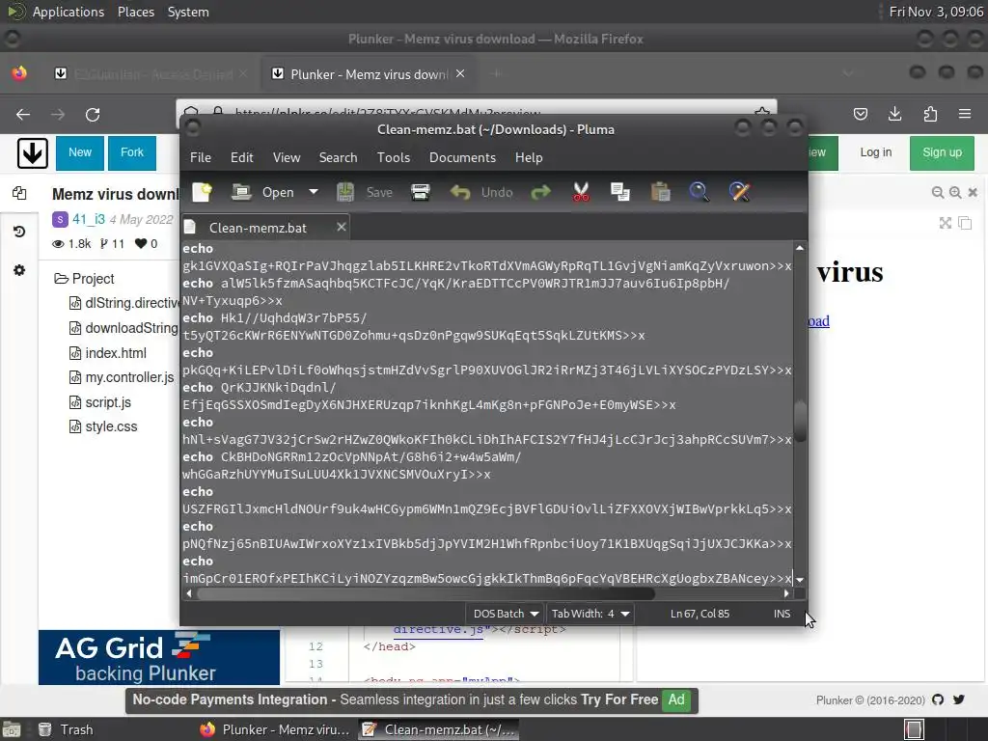
Task: Open the files panel icon in Plunker sidebar
Action: (19, 193)
